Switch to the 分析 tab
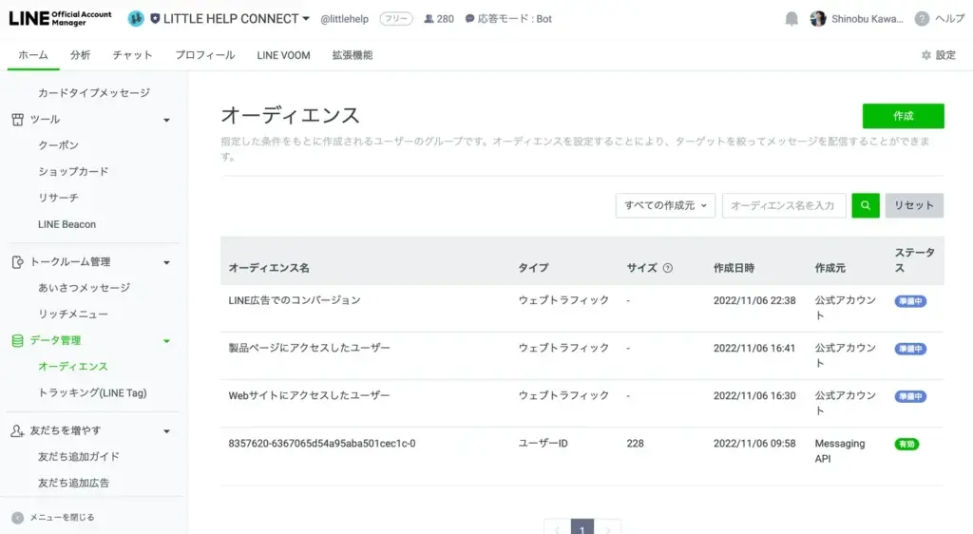973x534 pixels. coord(80,55)
